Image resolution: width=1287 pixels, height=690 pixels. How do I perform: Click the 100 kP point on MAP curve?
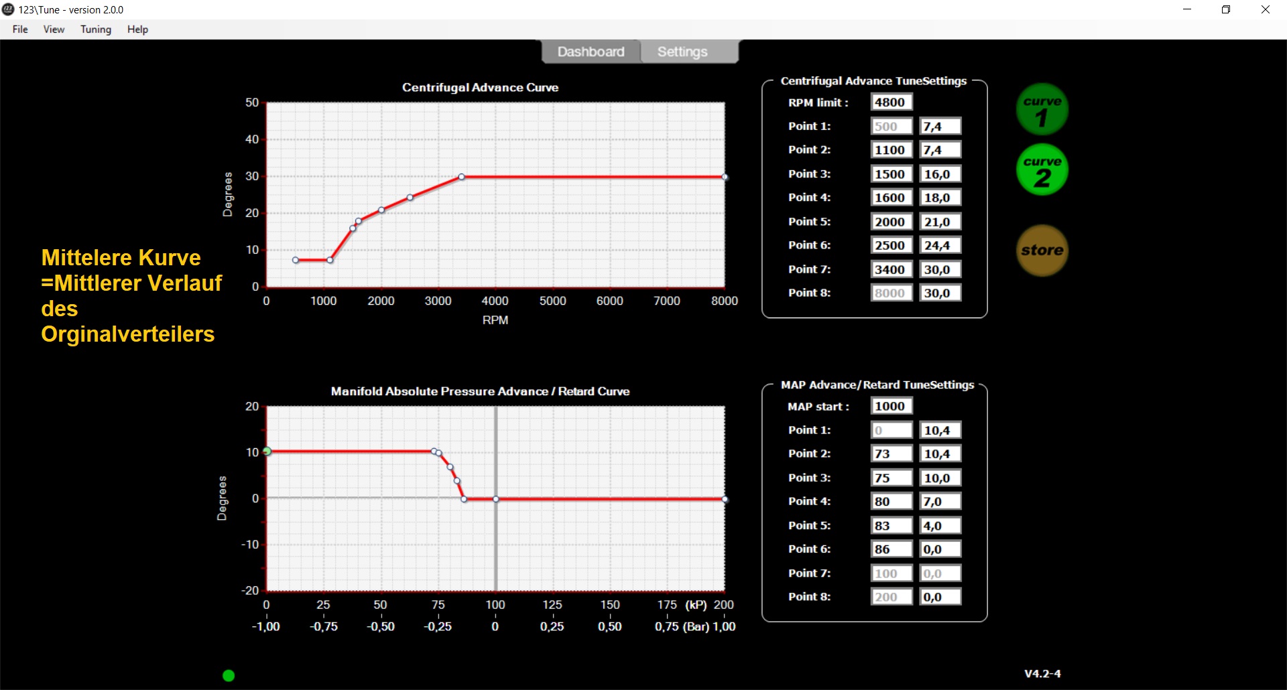pos(496,499)
